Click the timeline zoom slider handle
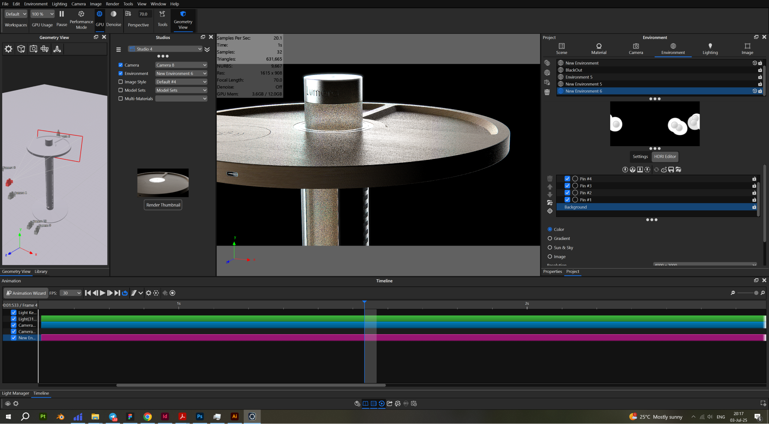Image resolution: width=769 pixels, height=424 pixels. click(756, 293)
